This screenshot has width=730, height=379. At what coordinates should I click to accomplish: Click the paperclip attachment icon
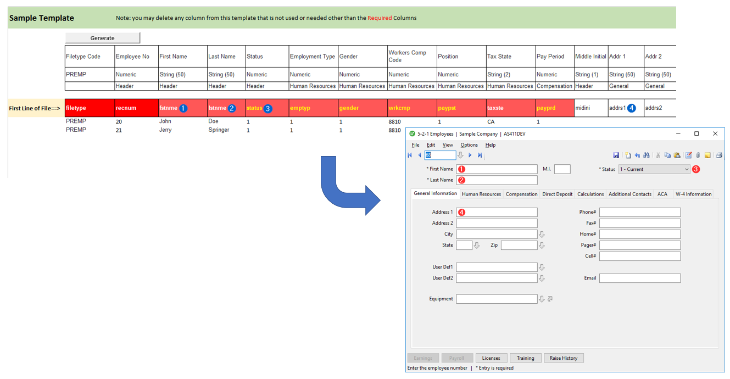point(698,155)
